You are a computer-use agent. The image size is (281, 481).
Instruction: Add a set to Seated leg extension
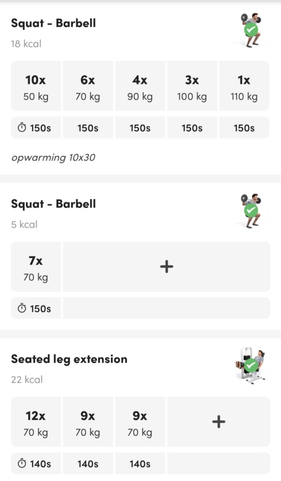[x=219, y=422]
